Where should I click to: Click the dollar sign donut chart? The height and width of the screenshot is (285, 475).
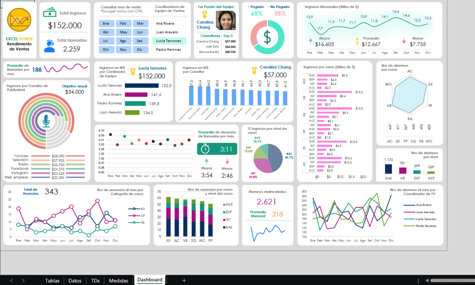[267, 37]
